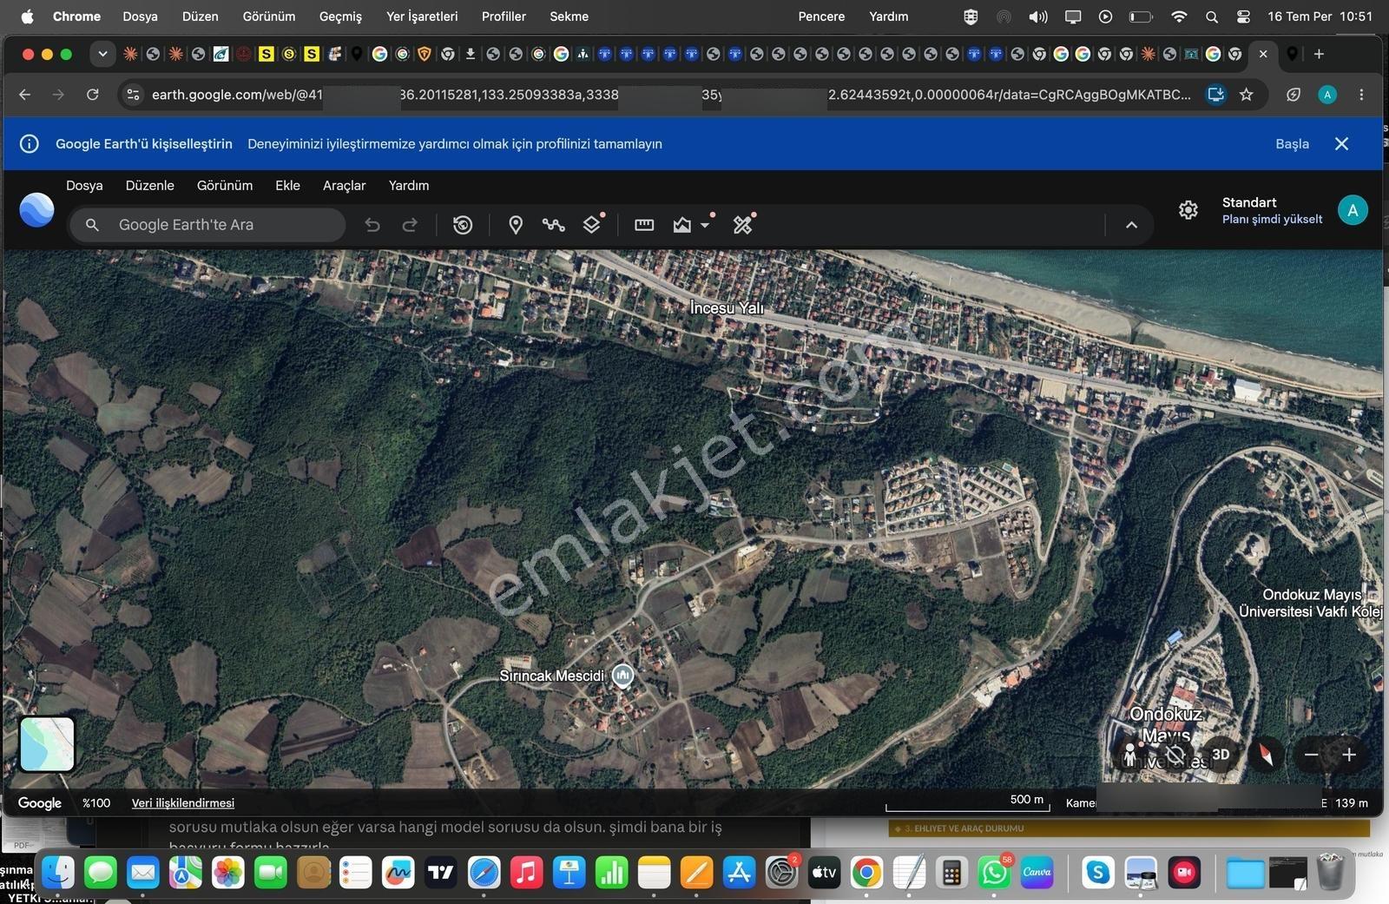1389x904 pixels.
Task: Focus the Google Earth'te Ara search field
Action: [x=207, y=225]
